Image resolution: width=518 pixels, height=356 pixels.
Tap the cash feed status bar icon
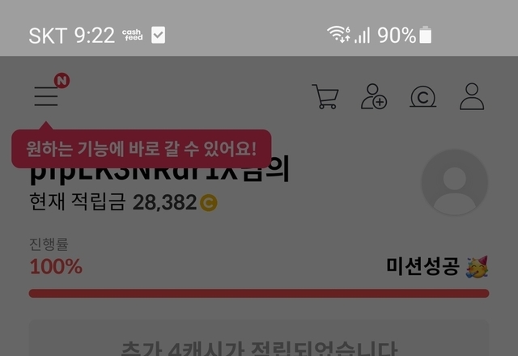click(x=132, y=35)
